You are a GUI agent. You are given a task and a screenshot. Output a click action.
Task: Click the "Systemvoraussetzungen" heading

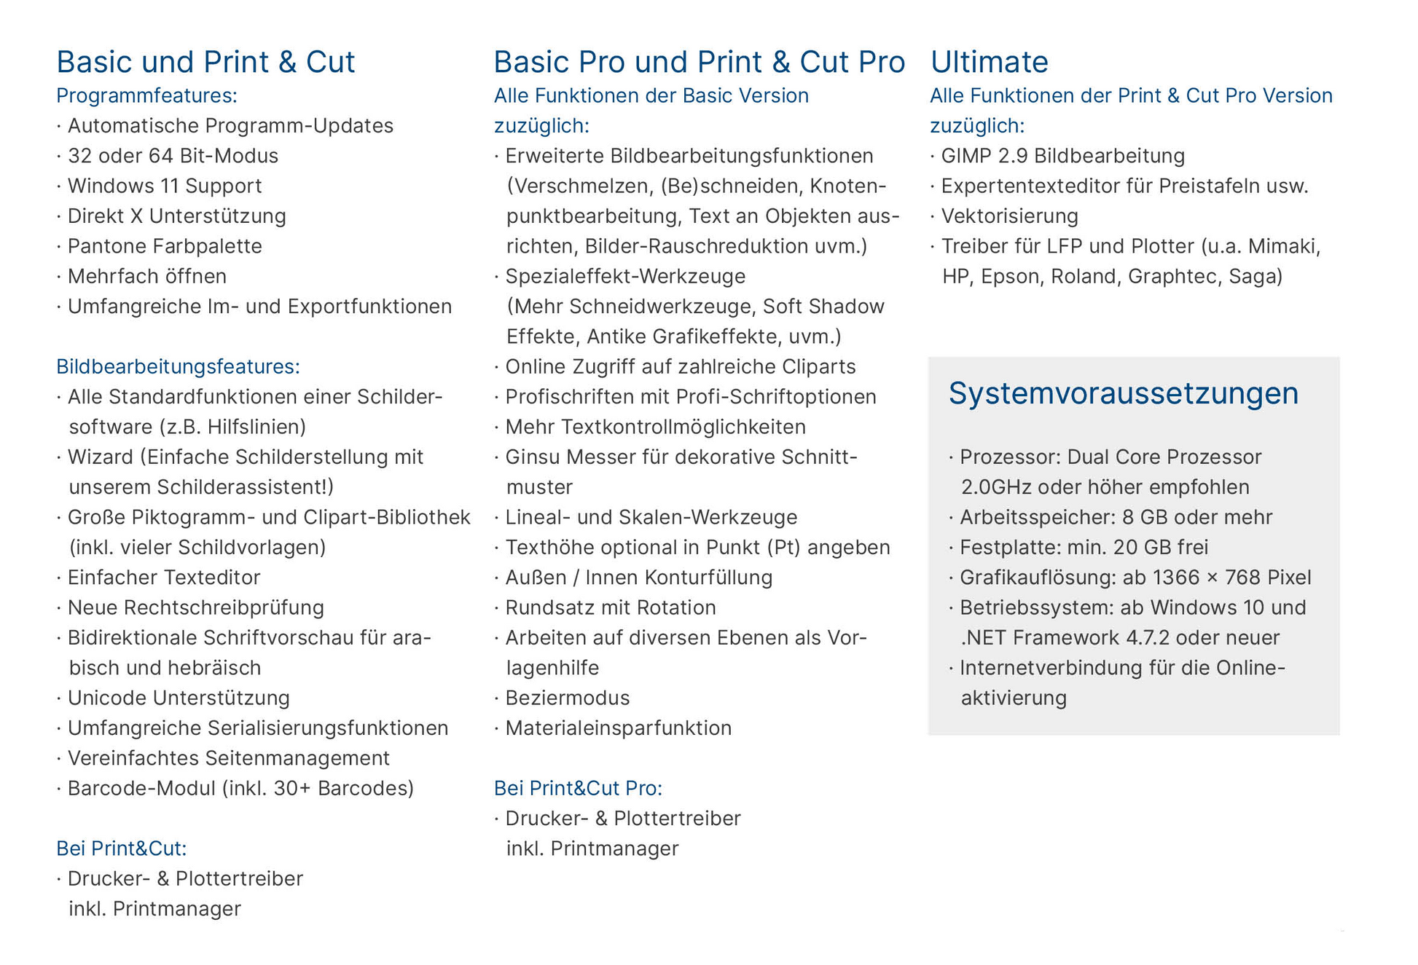coord(1123,393)
